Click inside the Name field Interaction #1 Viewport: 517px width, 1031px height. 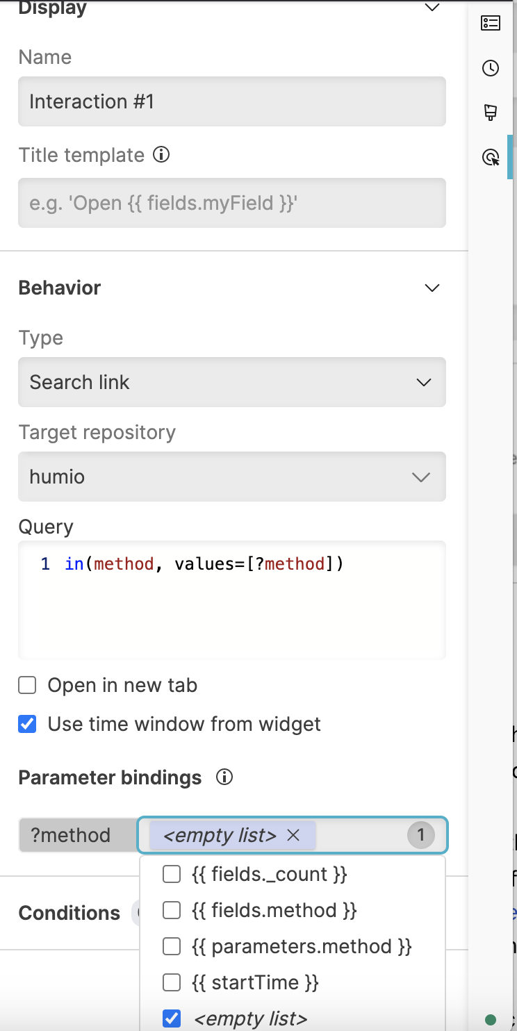[x=232, y=101]
